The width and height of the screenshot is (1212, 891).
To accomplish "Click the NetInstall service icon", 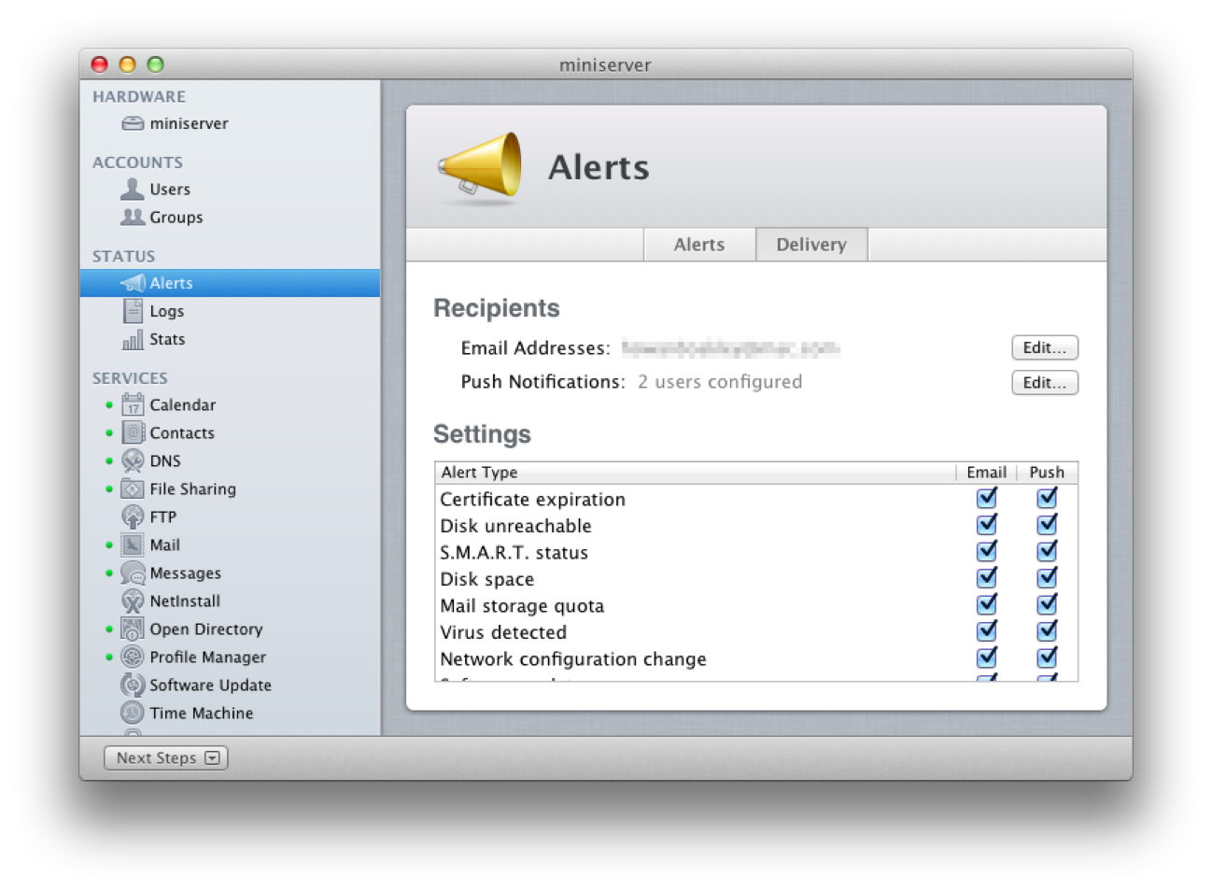I will tap(132, 601).
